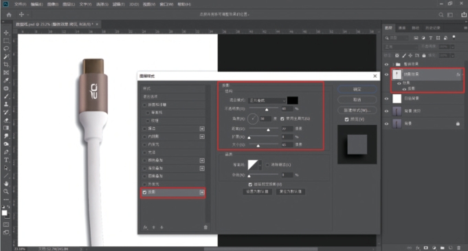Open the Layers panel blend mode dropdown
The image size is (468, 251).
[x=401, y=47]
